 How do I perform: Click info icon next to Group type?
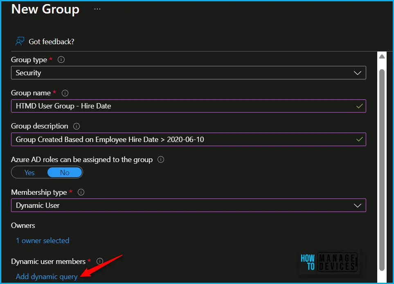click(61, 60)
